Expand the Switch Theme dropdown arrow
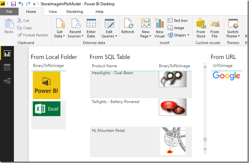Image resolution: width=249 pixels, height=163 pixels. pos(239,36)
